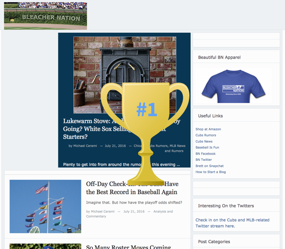Click the blue BN Apparel t-shirt image
Viewport: 285px width, 249px height.
pos(233,86)
